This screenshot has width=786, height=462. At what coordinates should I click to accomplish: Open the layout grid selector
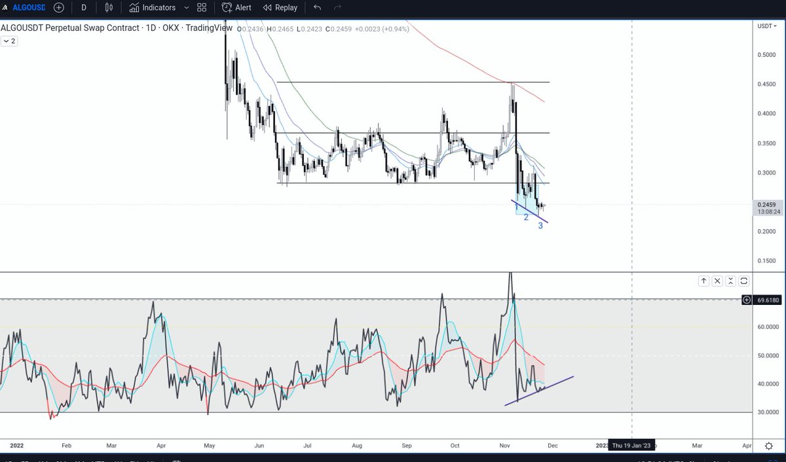(x=203, y=8)
